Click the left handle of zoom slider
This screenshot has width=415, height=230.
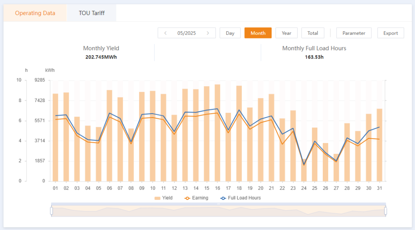click(x=52, y=211)
